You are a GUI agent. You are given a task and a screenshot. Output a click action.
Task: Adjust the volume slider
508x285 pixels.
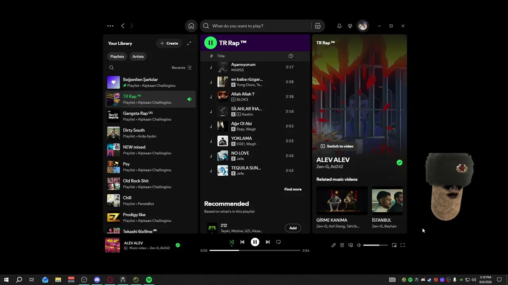[375, 245]
